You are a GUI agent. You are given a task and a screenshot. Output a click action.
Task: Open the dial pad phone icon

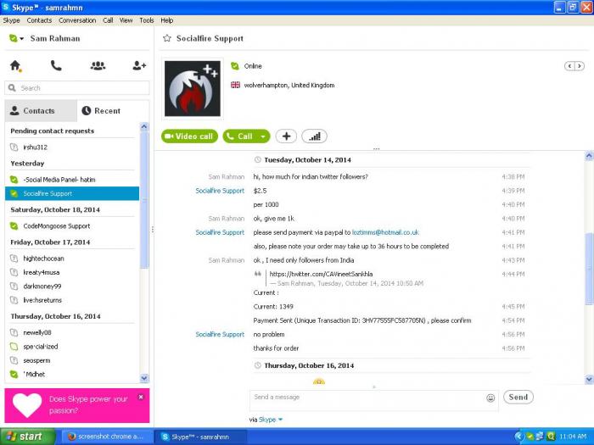coord(56,66)
